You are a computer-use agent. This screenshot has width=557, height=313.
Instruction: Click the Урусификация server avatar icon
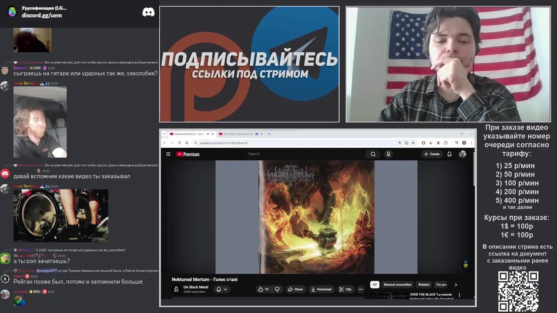pos(12,12)
